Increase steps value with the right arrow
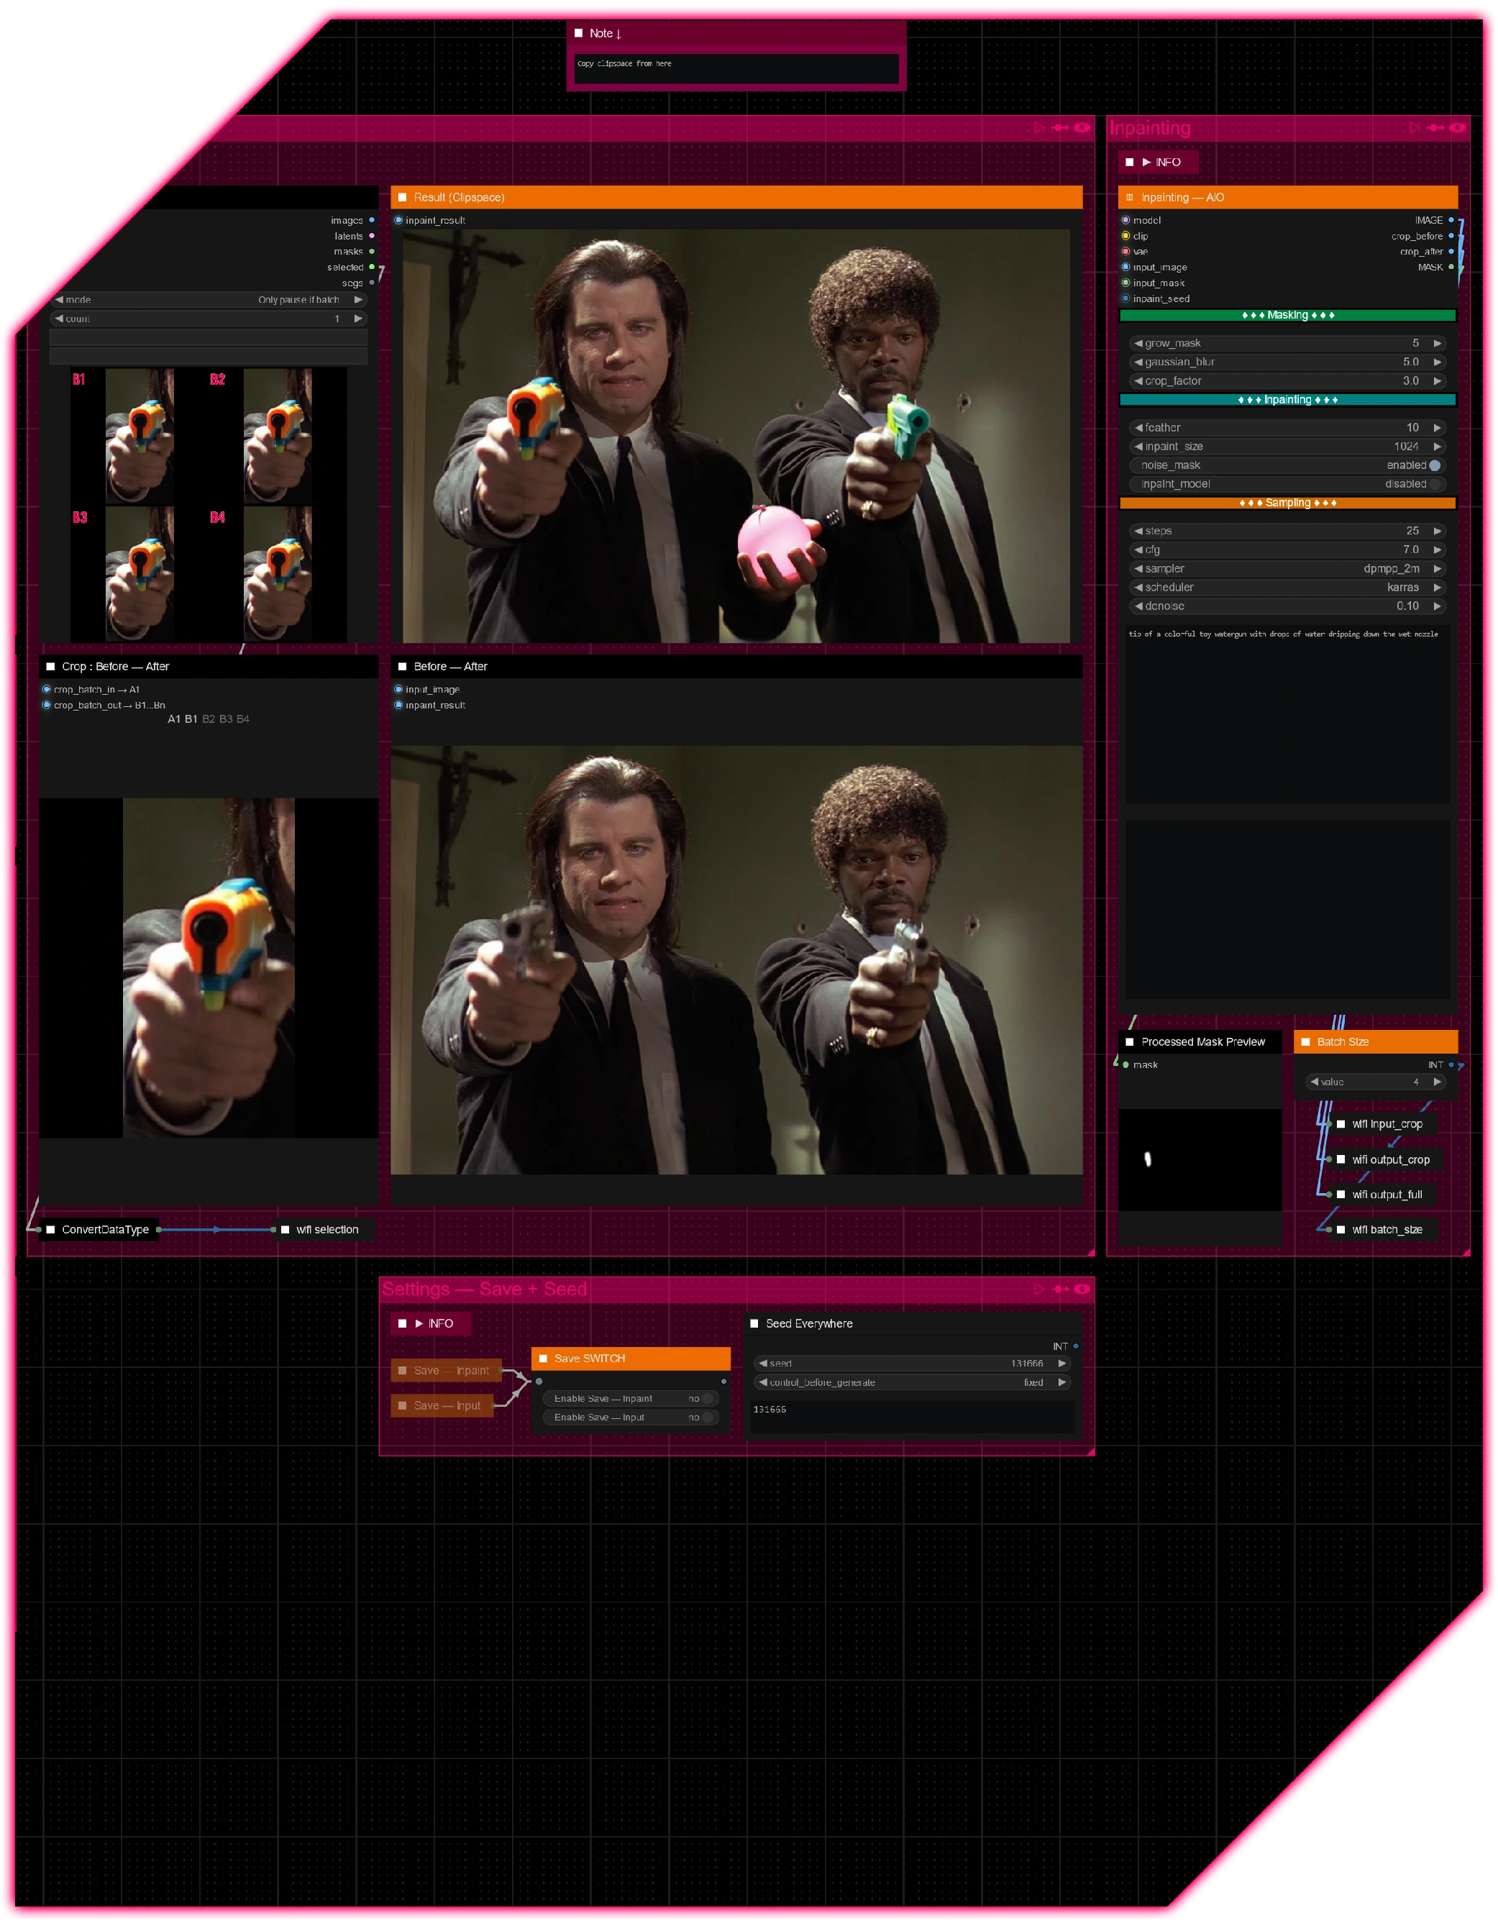1498x1926 pixels. (1437, 531)
